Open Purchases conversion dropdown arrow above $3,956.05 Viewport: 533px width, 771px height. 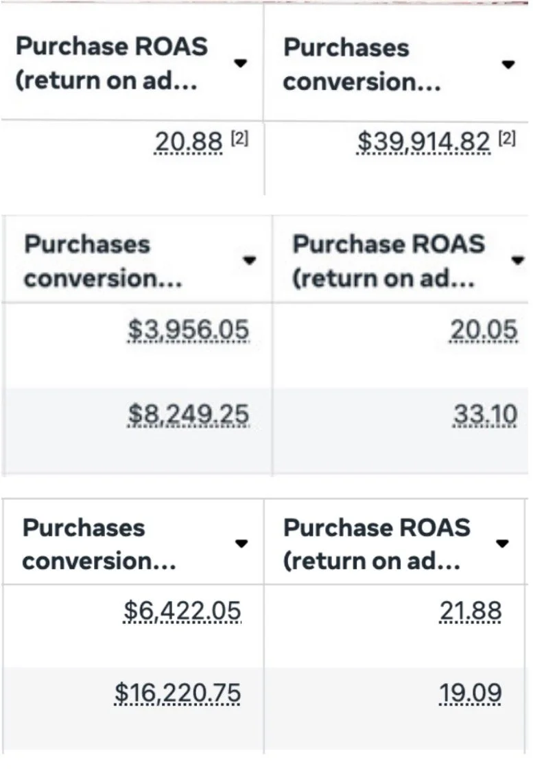coord(250,260)
